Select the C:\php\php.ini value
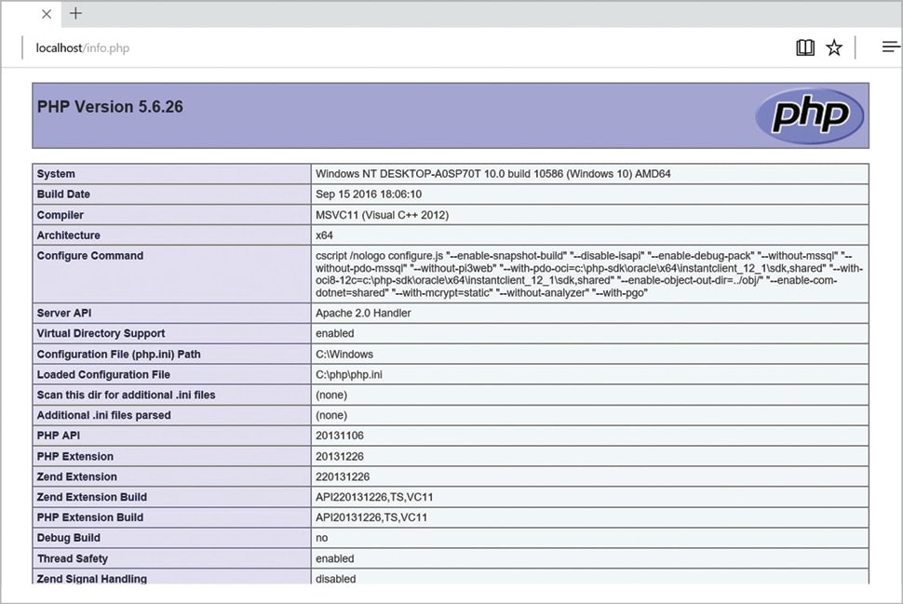The image size is (903, 604). point(349,374)
